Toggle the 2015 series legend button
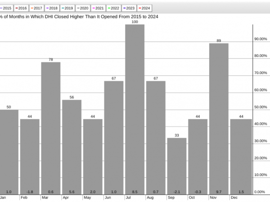Screen dimensions: 270x202 coord(6,8)
